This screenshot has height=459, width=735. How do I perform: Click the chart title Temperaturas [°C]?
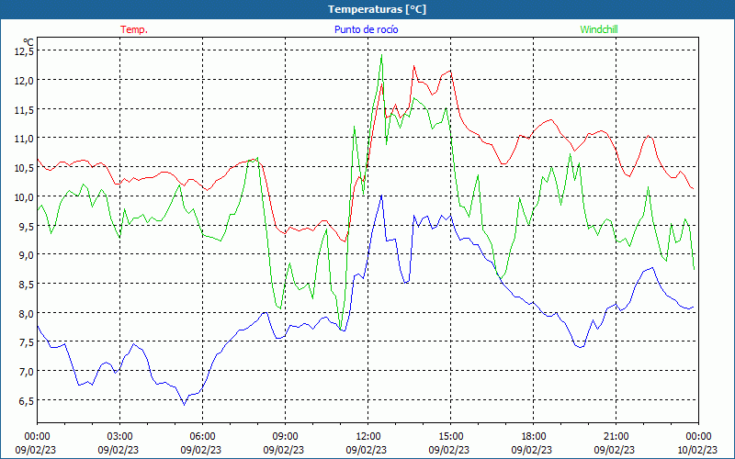tap(377, 9)
